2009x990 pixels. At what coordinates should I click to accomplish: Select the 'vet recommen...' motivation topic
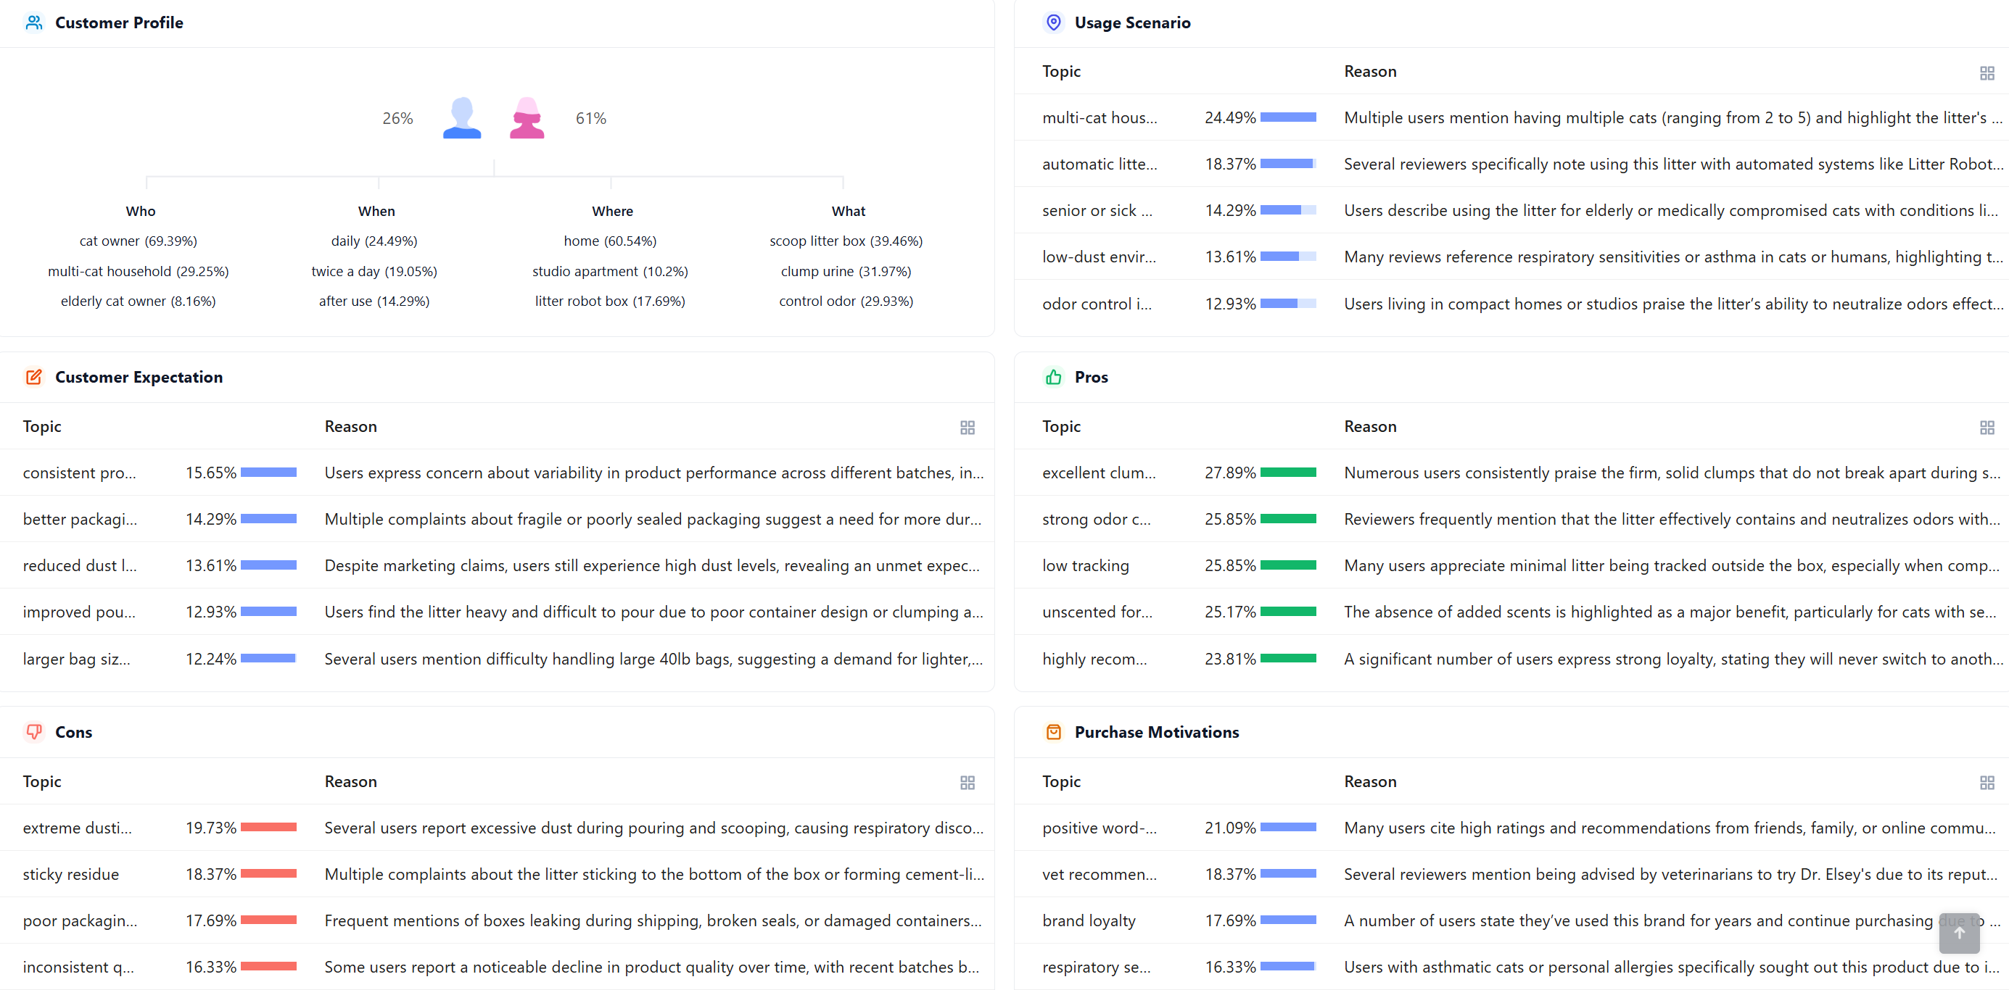1099,875
